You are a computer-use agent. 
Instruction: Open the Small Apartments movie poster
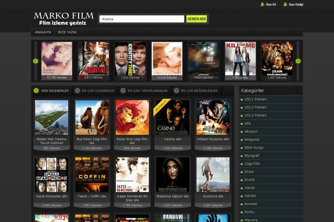(x=52, y=175)
